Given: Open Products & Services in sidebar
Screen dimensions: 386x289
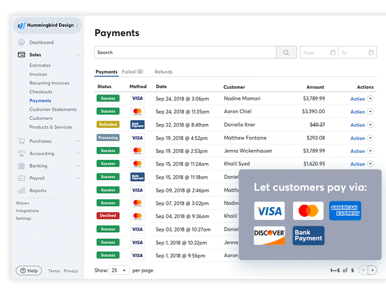Looking at the screenshot, I should click(51, 127).
